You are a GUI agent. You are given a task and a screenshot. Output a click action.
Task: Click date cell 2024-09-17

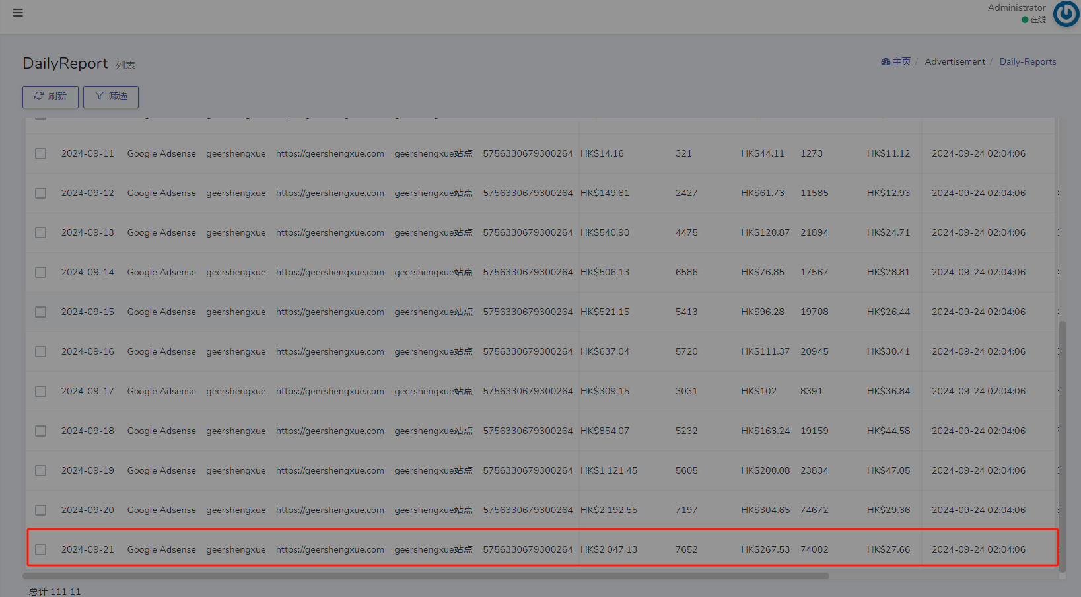(88, 391)
